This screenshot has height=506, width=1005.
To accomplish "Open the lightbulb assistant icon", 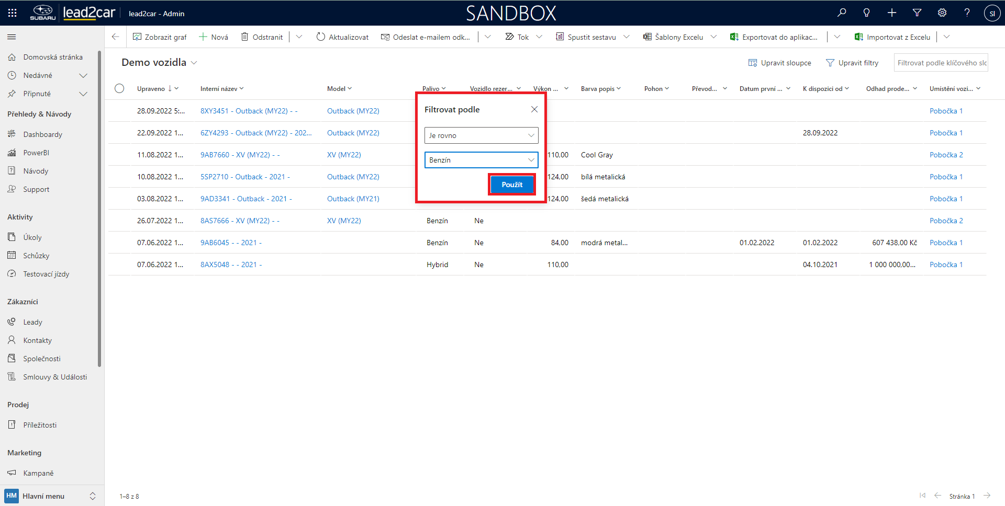I will (867, 13).
